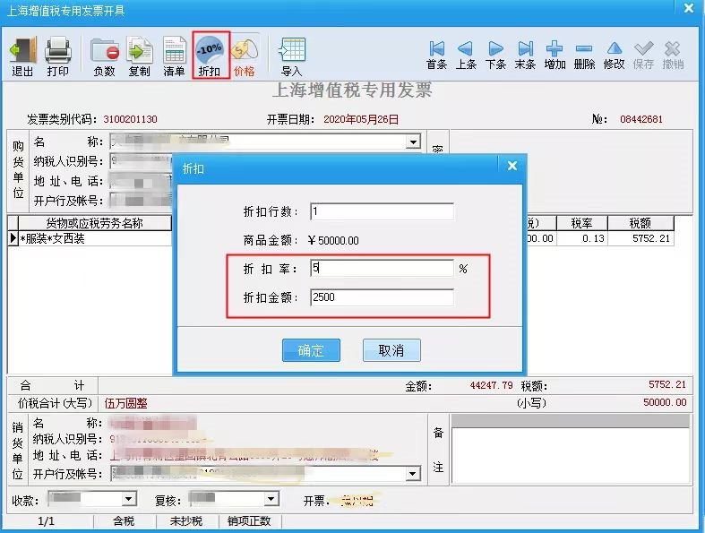Click the 折扣 discount toolbar icon
705x533 pixels.
(x=210, y=55)
